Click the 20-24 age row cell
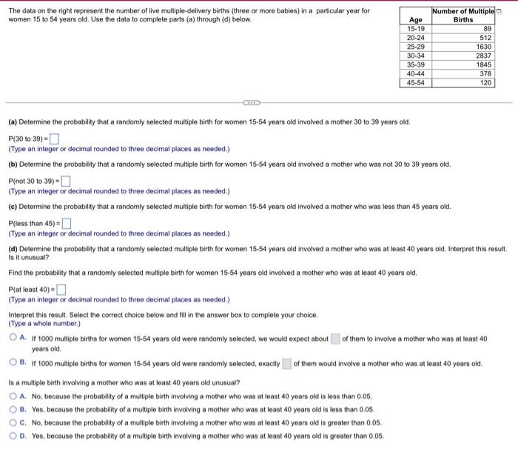 tap(416, 38)
